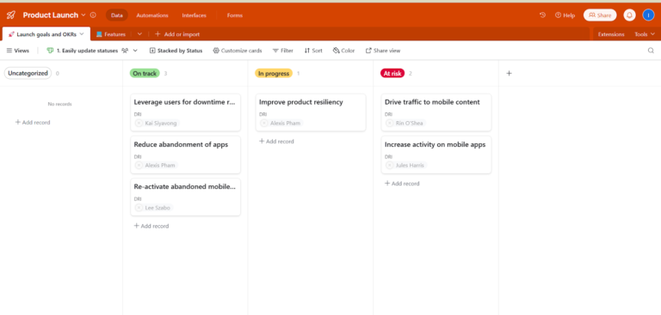Click Share view
661x315 pixels.
click(383, 51)
